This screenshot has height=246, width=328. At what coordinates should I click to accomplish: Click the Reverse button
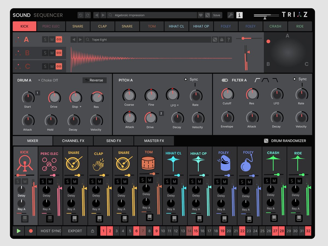95,80
